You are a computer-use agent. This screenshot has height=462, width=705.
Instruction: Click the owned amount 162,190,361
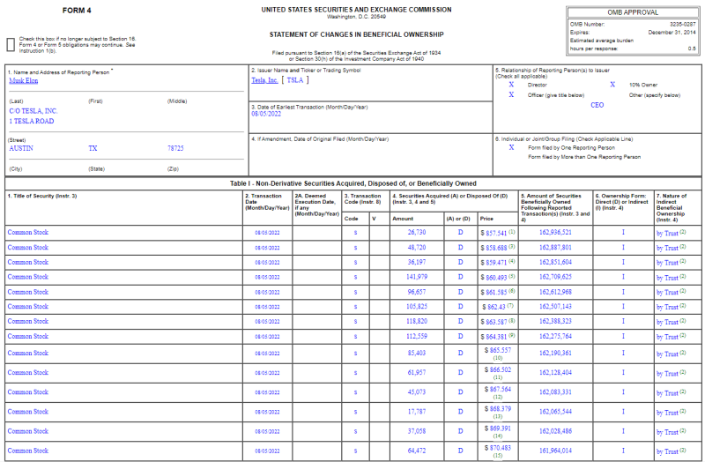555,354
